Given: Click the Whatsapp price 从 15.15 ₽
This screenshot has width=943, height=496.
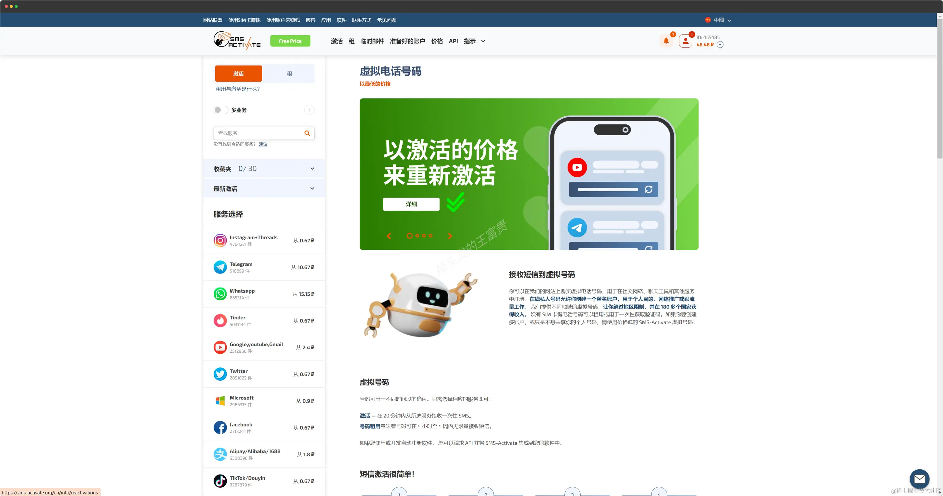Looking at the screenshot, I should point(303,294).
